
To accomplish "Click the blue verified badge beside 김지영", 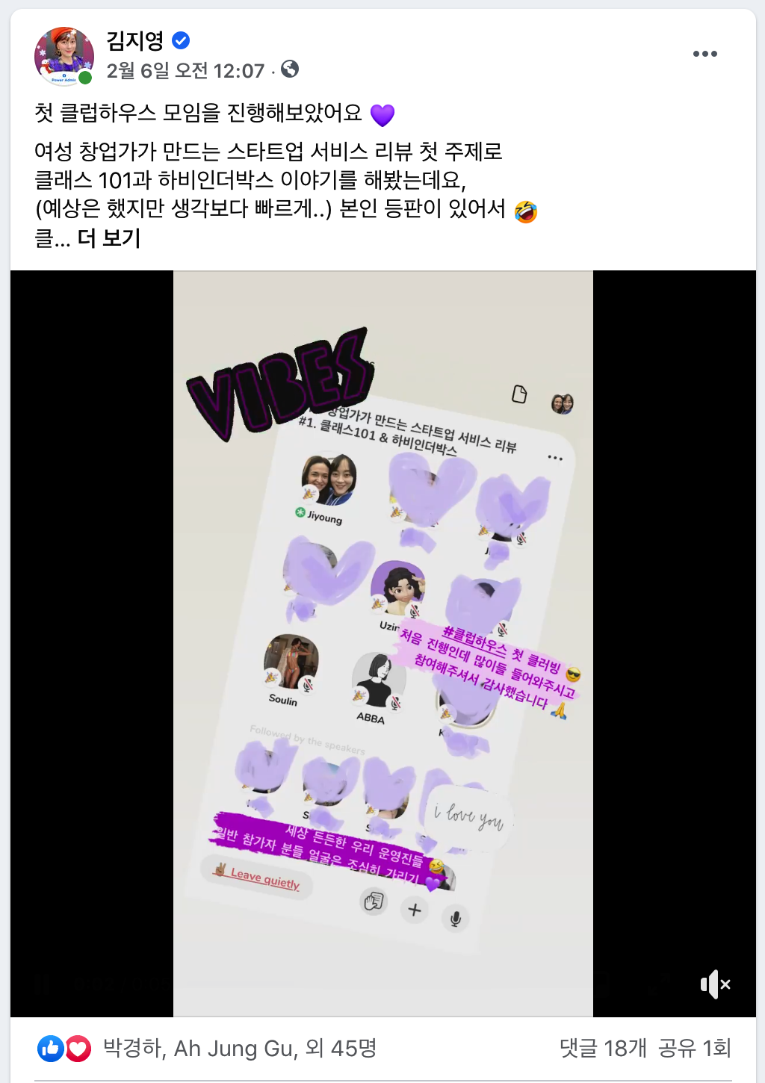I will 181,40.
